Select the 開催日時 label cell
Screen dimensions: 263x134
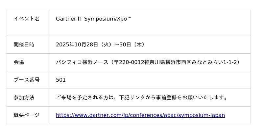(24, 44)
